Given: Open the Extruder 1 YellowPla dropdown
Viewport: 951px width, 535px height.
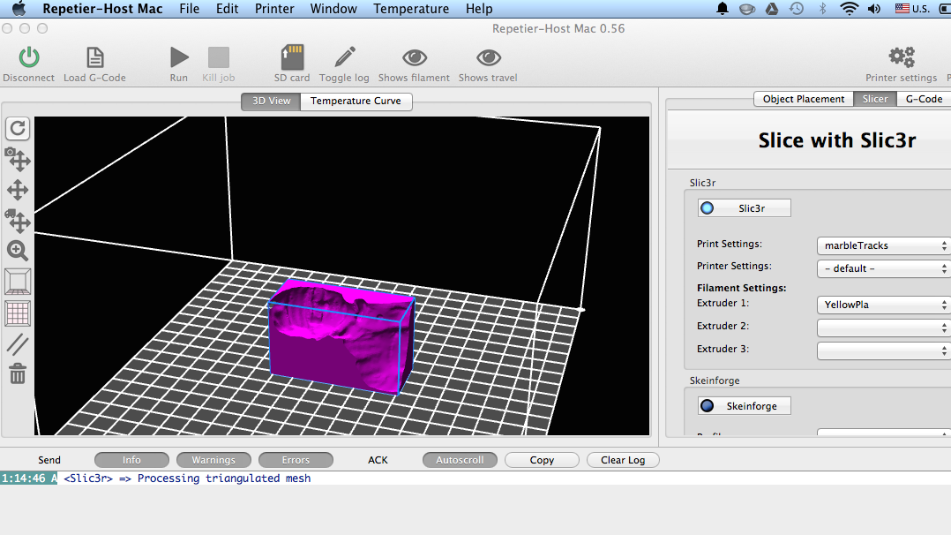Looking at the screenshot, I should (882, 305).
